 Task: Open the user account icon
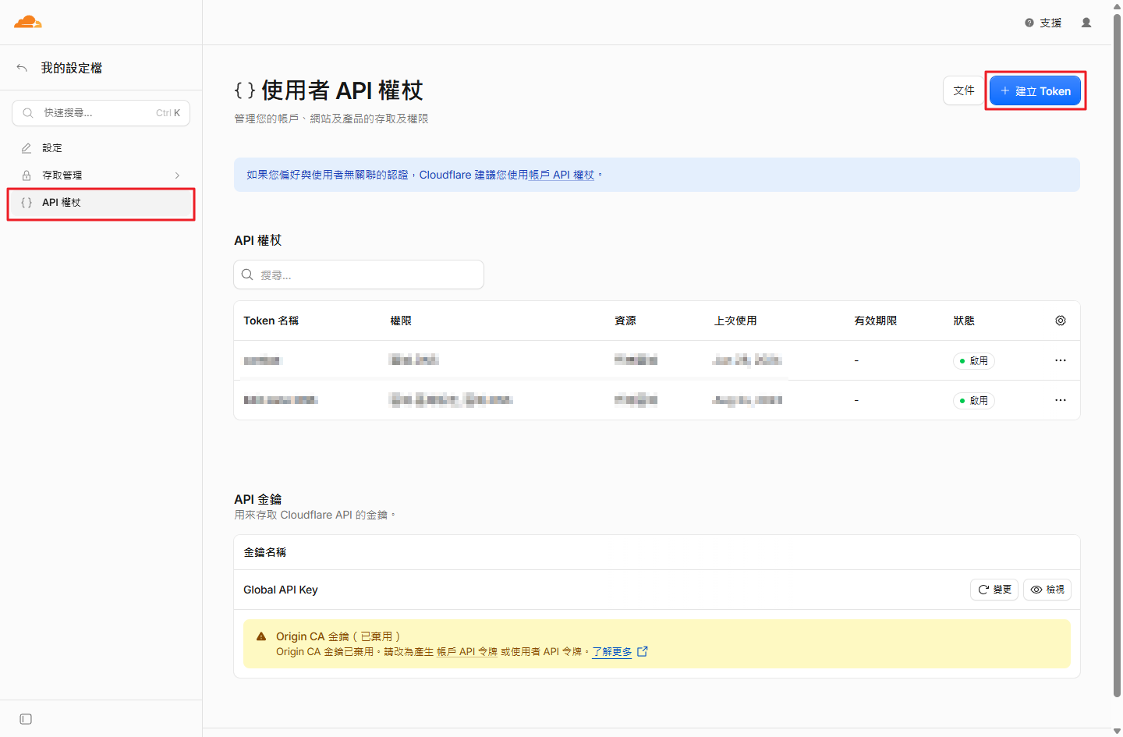[1086, 23]
